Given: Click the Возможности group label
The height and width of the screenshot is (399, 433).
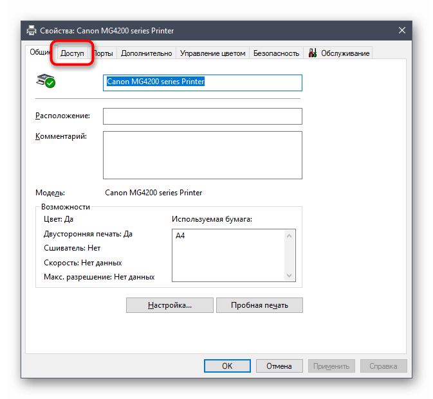Looking at the screenshot, I should [66, 207].
